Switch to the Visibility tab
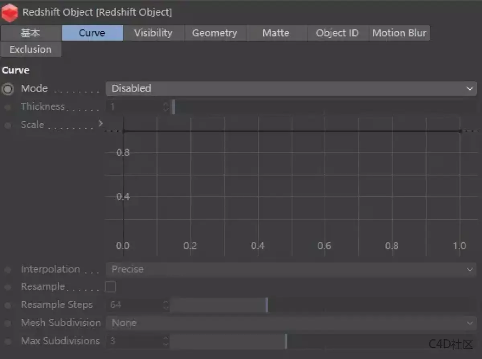This screenshot has height=359, width=482. 153,33
